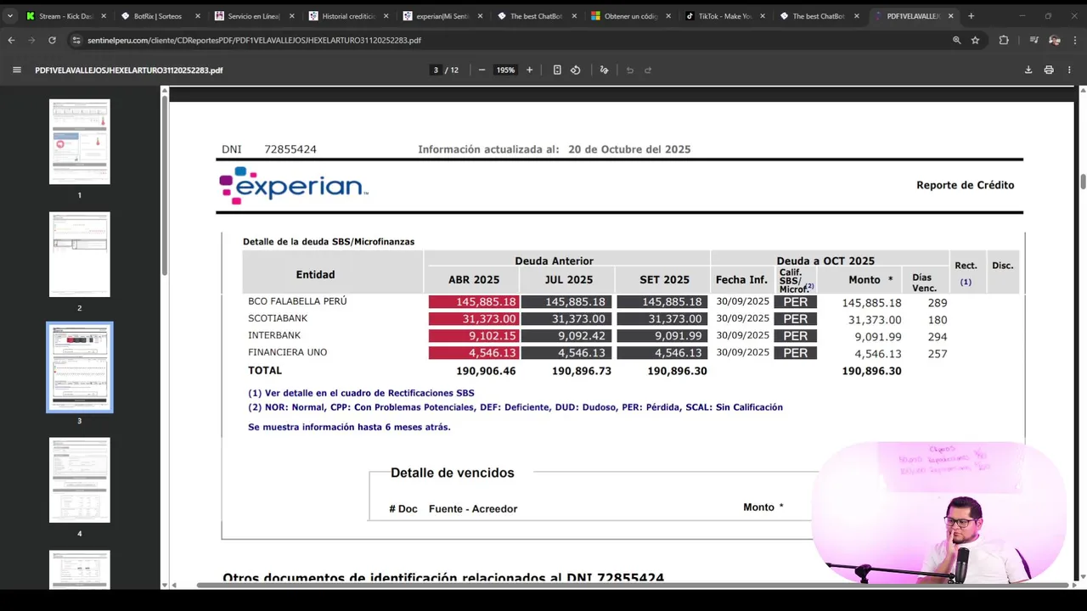The width and height of the screenshot is (1087, 611).
Task: Click the 195% zoom level field
Action: (x=505, y=70)
